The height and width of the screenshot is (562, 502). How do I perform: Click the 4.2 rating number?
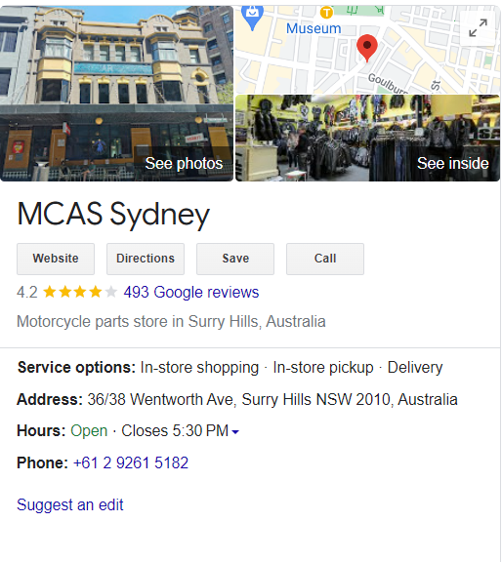coord(27,292)
